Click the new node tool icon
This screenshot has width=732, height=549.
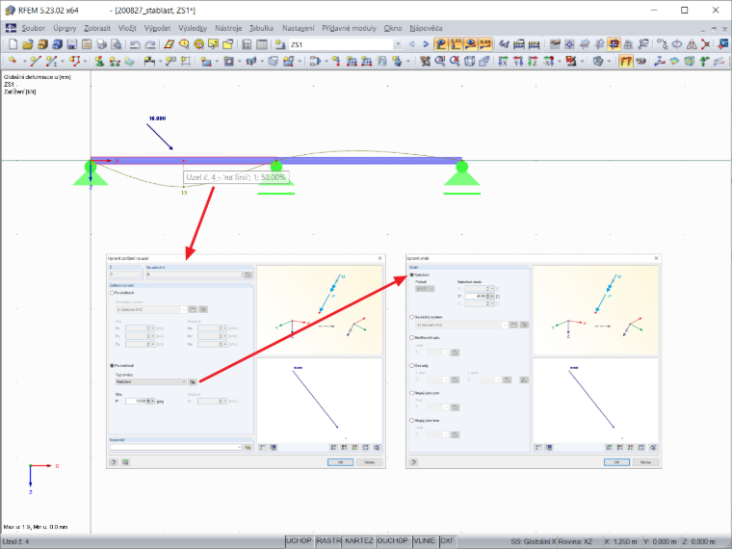click(13, 61)
